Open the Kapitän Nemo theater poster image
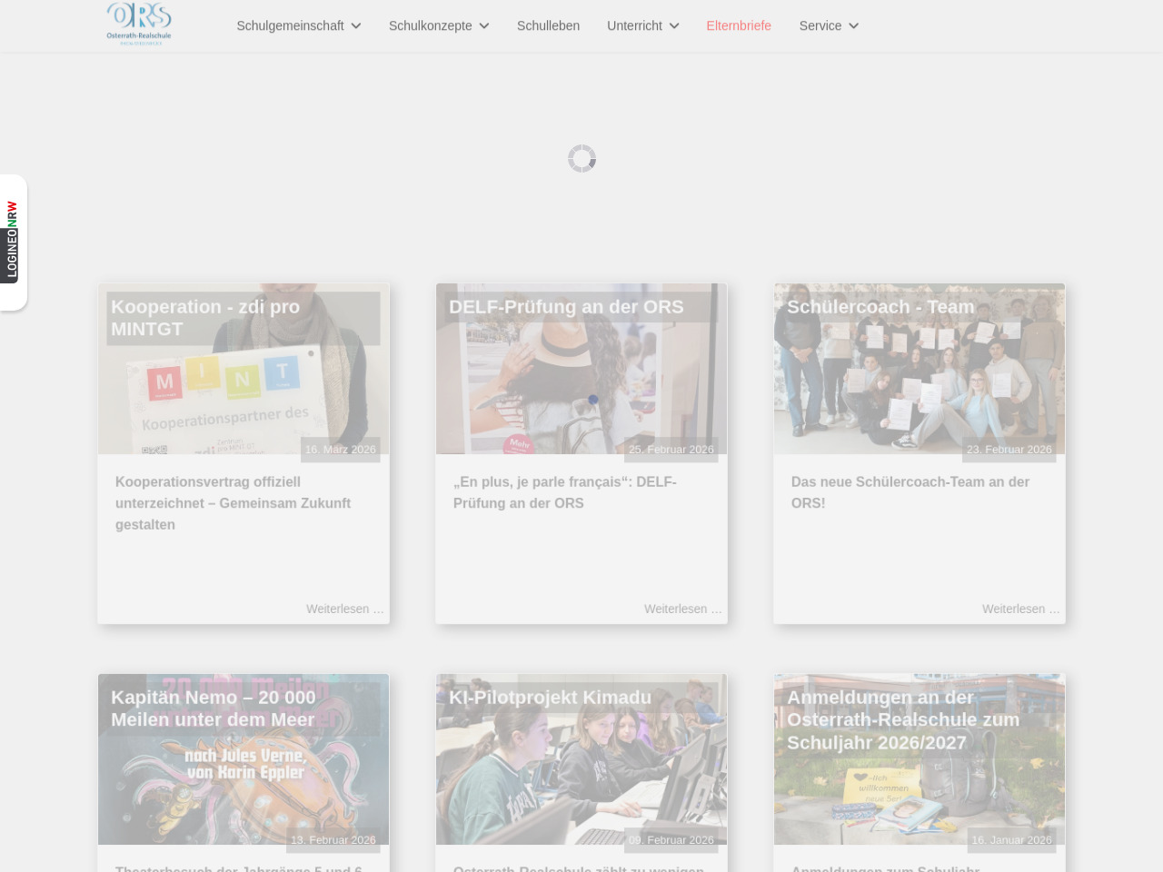 tap(244, 781)
